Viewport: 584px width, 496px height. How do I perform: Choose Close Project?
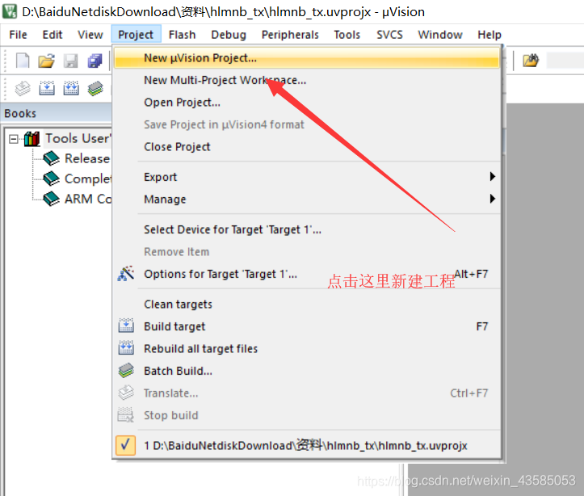(x=307, y=147)
